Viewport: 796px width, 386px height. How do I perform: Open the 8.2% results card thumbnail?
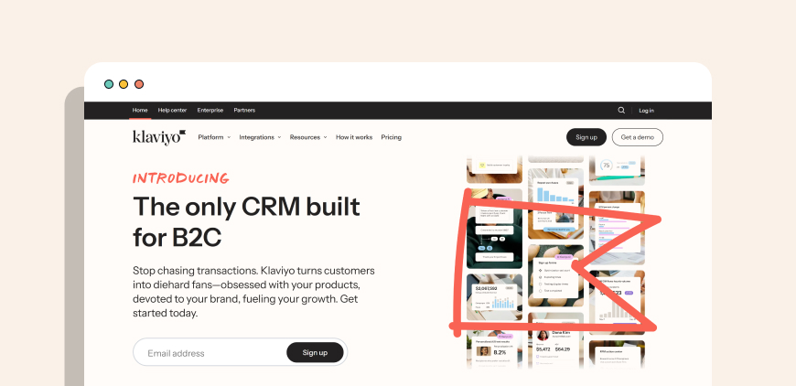click(494, 349)
